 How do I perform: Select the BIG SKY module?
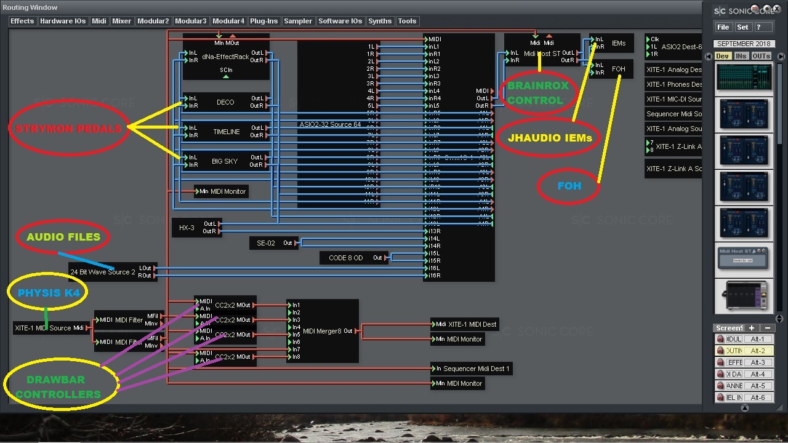click(225, 161)
